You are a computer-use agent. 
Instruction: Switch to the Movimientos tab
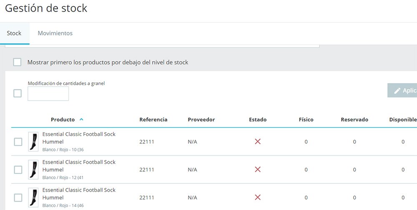pyautogui.click(x=55, y=33)
